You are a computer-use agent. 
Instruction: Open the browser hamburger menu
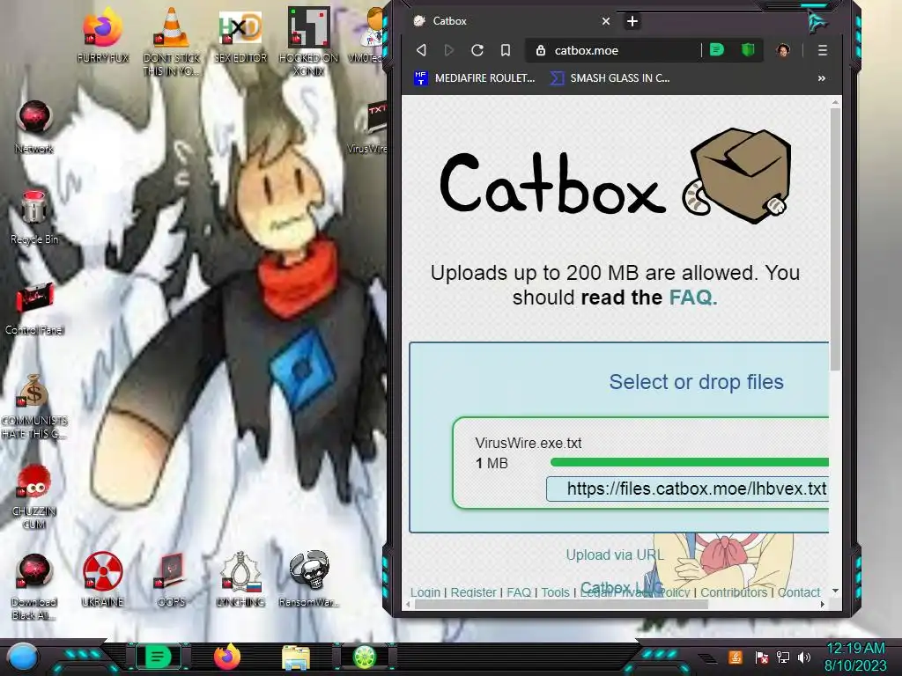tap(823, 50)
